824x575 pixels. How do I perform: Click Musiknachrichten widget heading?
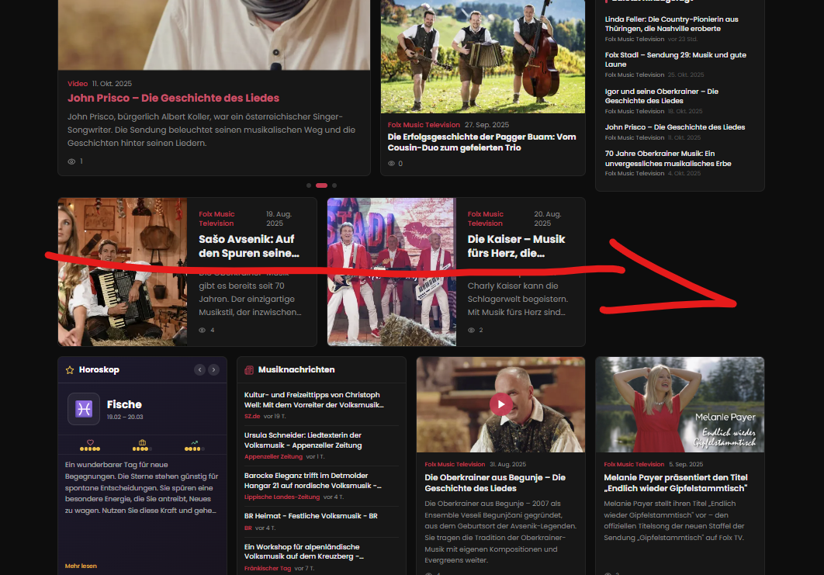(x=296, y=370)
